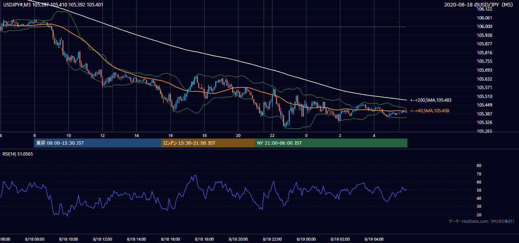The width and height of the screenshot is (519, 243).
Task: Click hour label 16 under the price chart
Action: pyautogui.click(x=170, y=135)
